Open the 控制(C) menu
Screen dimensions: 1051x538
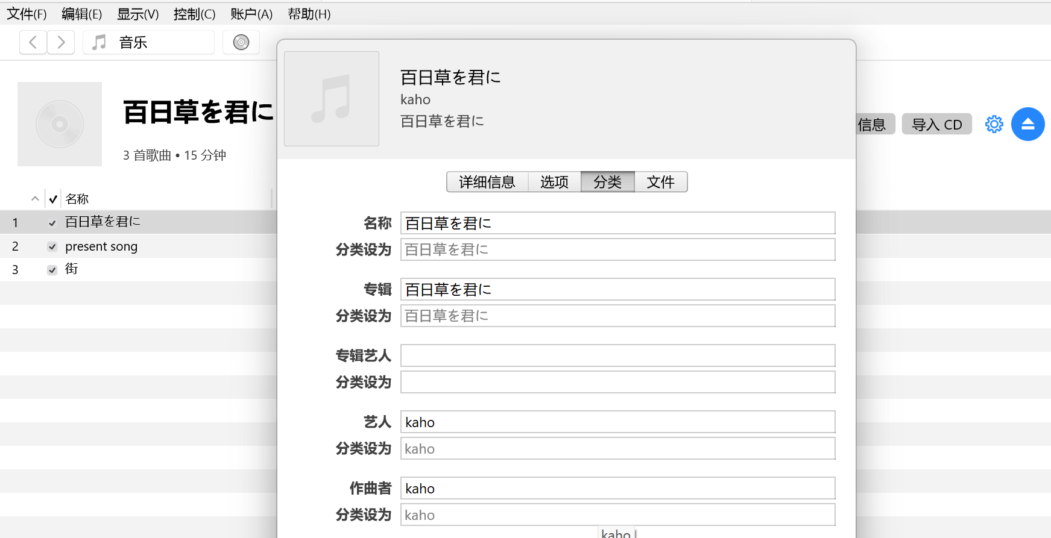[x=194, y=14]
